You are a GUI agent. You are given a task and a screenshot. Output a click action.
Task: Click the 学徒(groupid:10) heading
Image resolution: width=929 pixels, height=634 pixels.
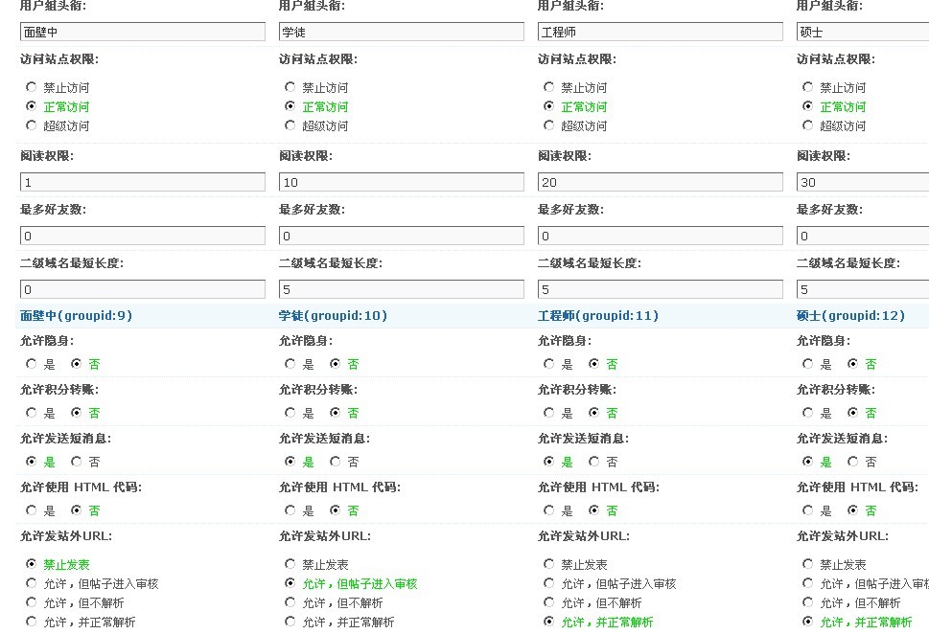pyautogui.click(x=333, y=315)
